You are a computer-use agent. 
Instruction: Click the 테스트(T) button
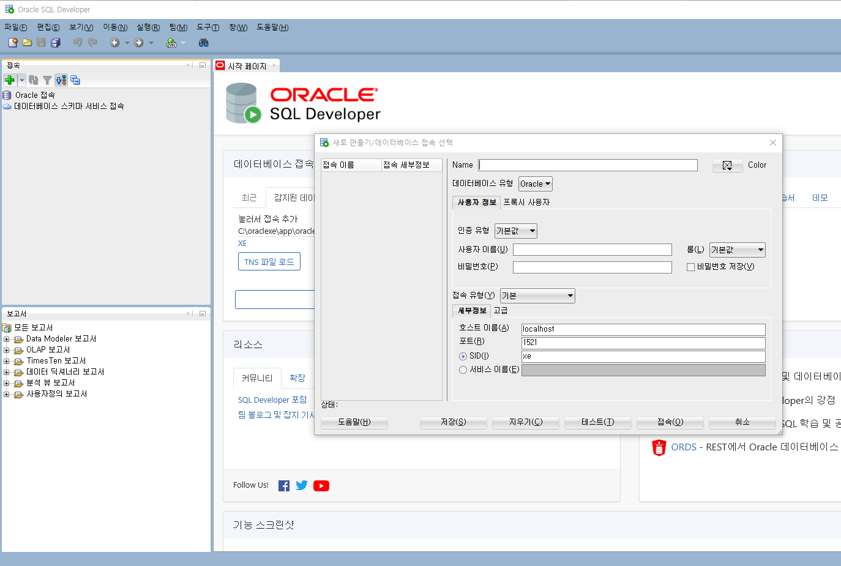[x=598, y=422]
